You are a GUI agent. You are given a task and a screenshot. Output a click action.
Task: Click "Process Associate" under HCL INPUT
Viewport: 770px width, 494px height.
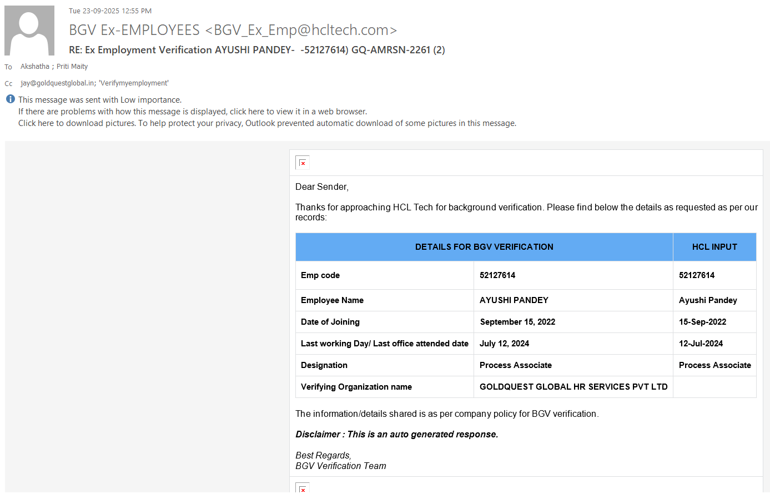pyautogui.click(x=715, y=365)
